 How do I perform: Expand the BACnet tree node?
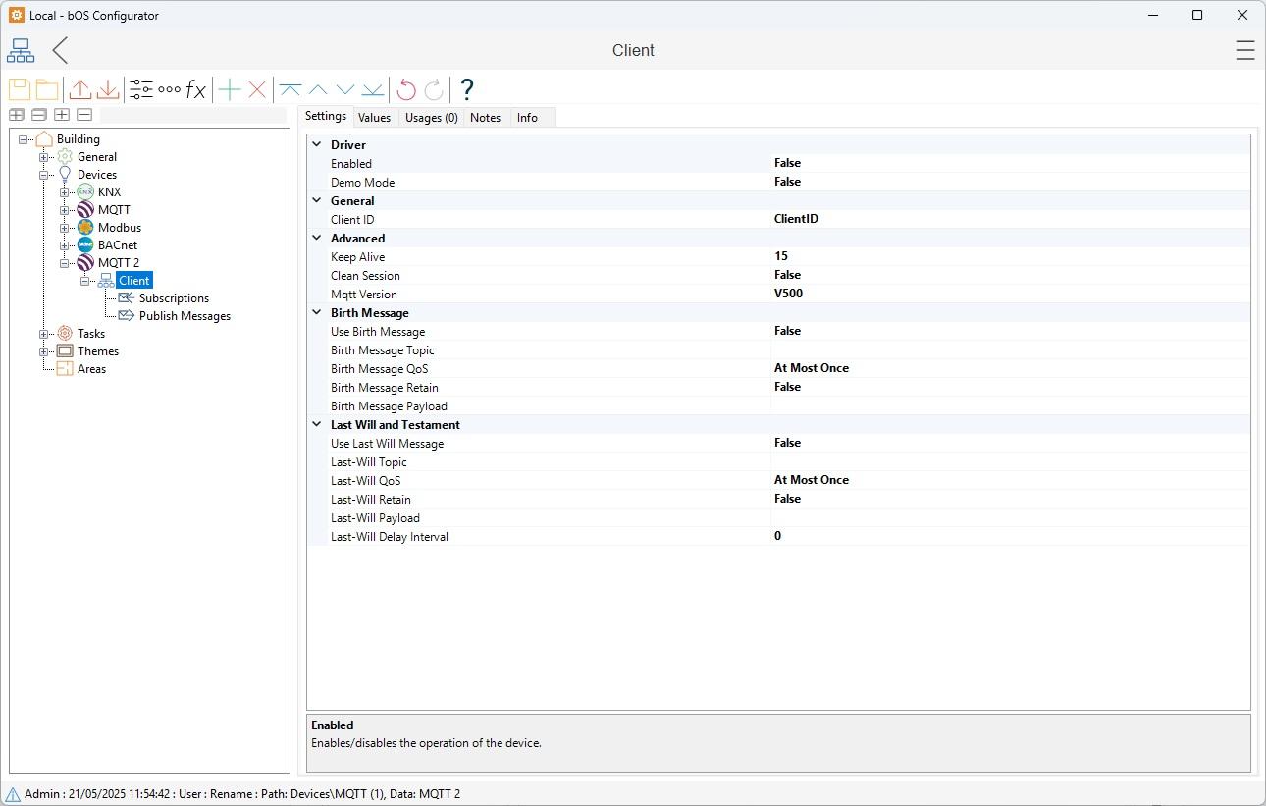click(x=65, y=245)
